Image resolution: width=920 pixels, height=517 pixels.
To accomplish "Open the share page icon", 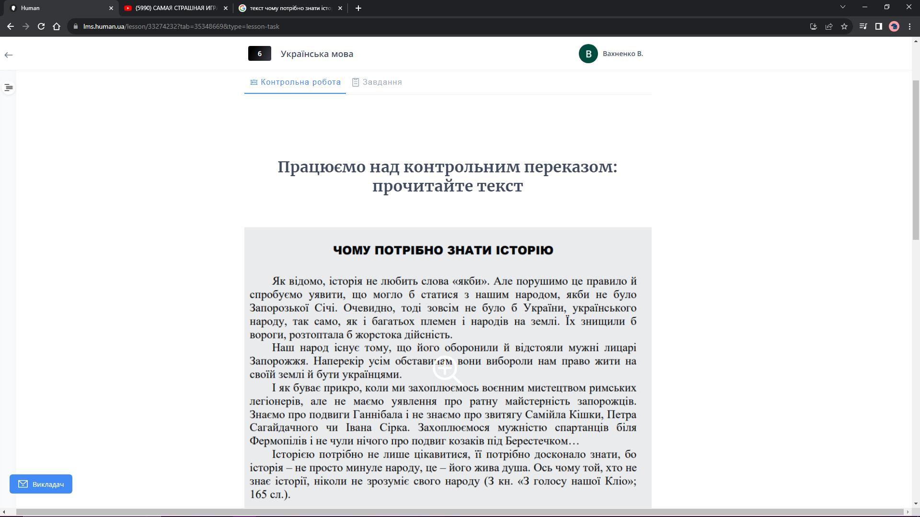I will pyautogui.click(x=829, y=27).
